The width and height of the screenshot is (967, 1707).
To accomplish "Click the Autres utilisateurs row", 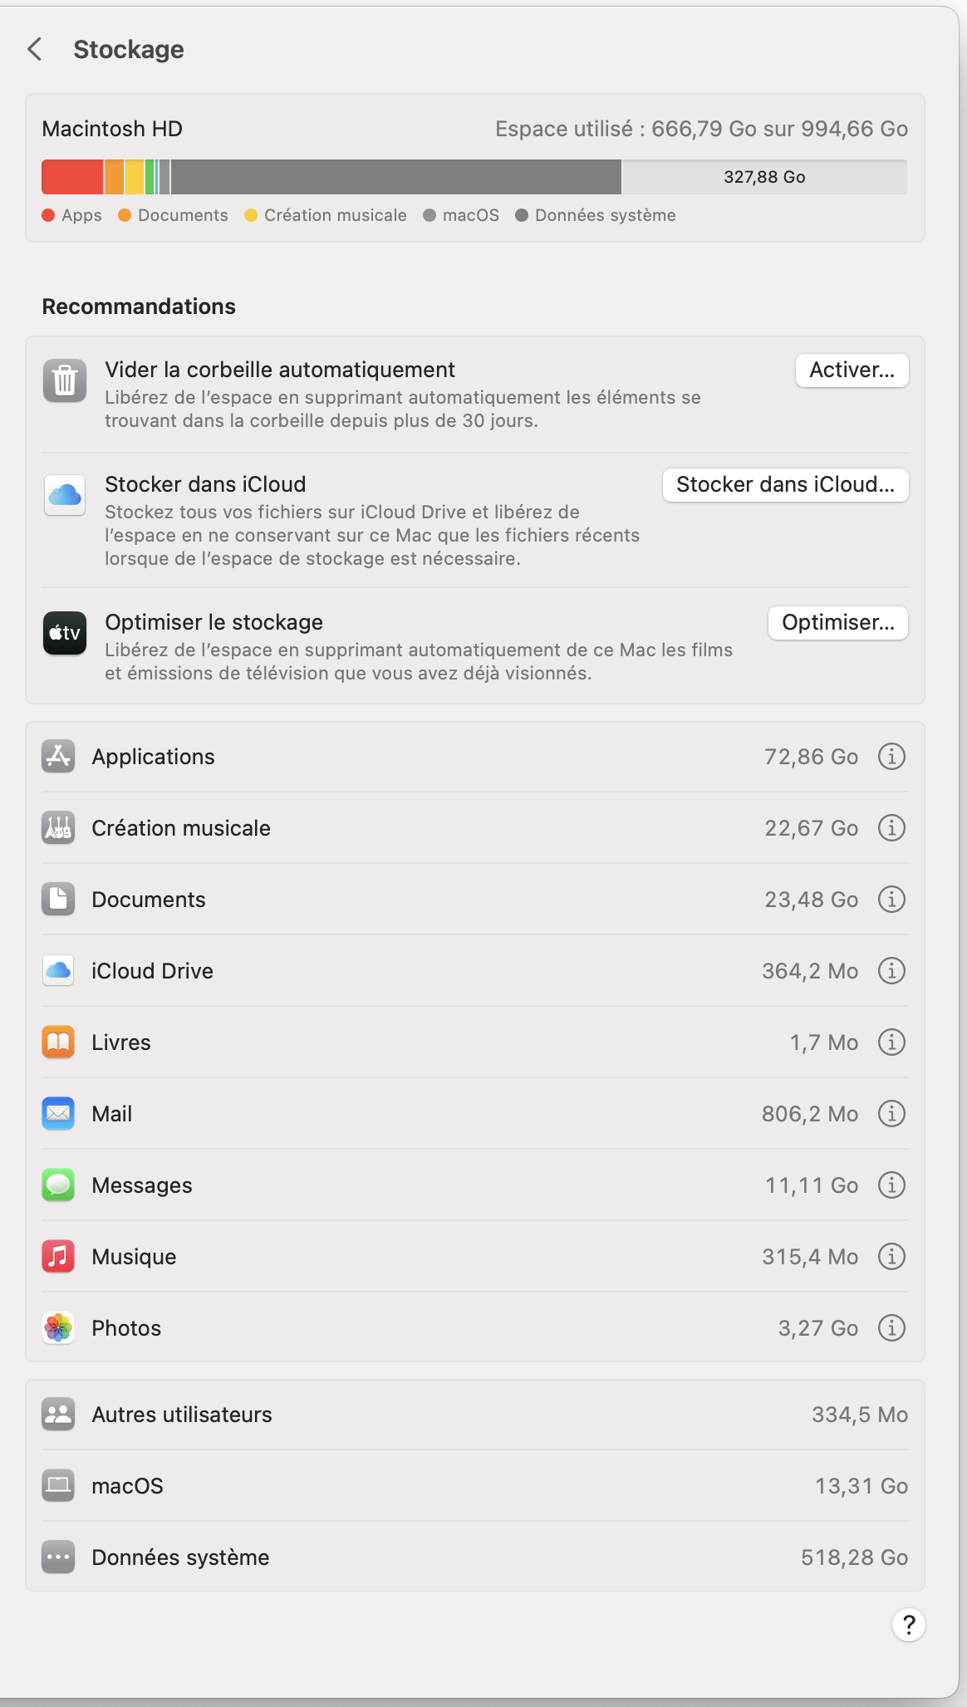I will (x=474, y=1415).
